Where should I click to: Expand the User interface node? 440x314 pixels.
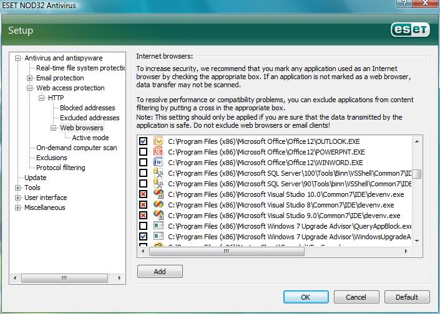[x=17, y=197]
